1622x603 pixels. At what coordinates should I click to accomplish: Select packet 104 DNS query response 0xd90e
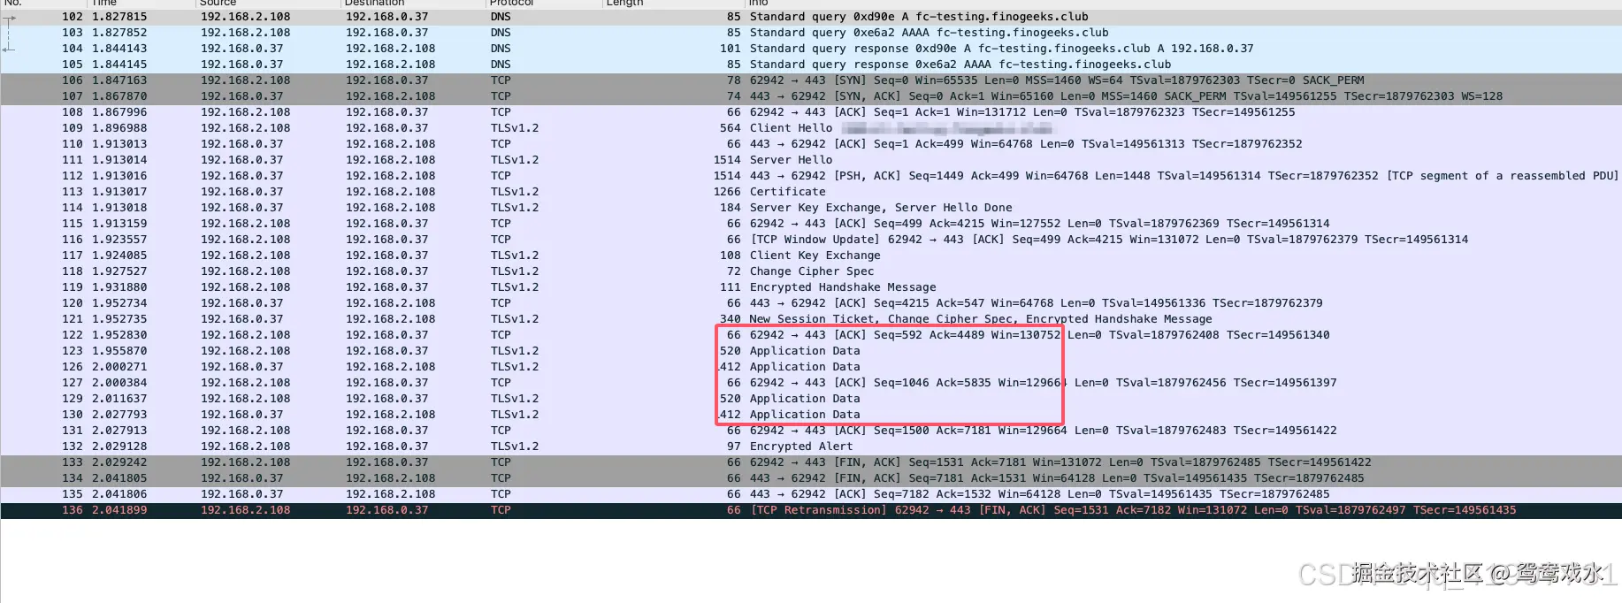[811, 49]
